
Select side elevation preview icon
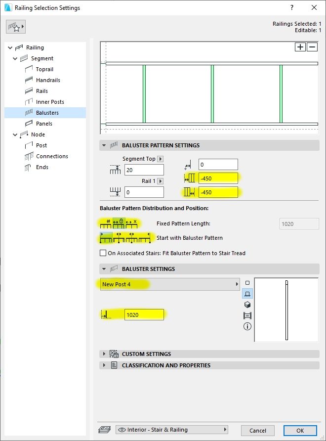point(247,294)
